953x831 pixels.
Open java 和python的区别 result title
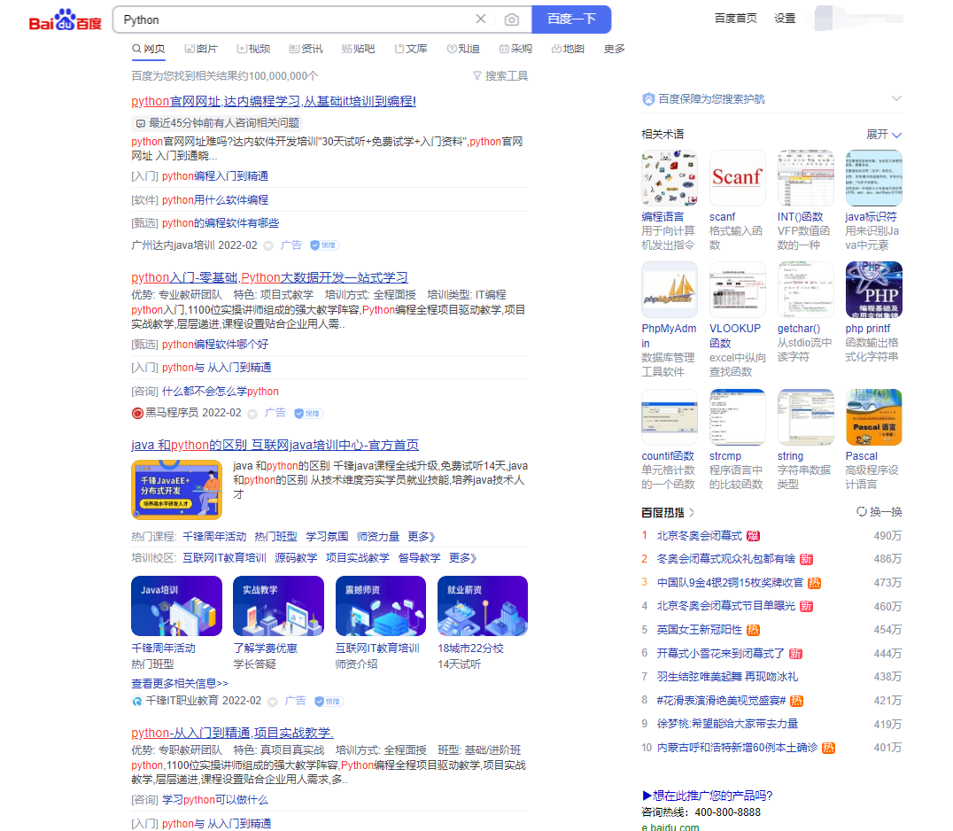pyautogui.click(x=275, y=445)
